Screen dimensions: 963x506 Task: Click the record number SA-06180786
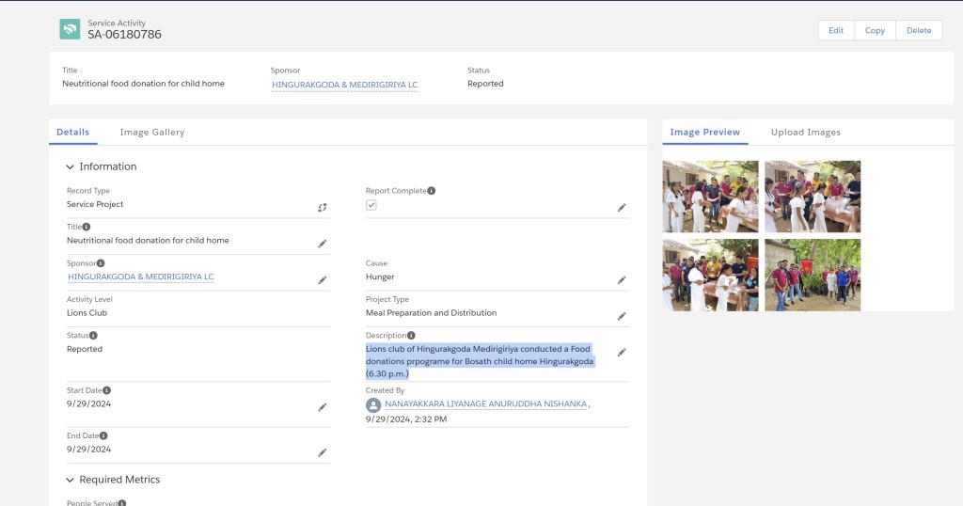click(x=125, y=35)
